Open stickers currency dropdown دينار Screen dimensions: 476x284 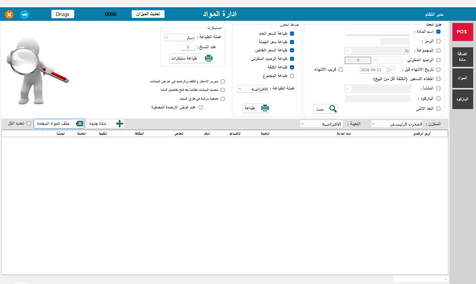point(179,38)
